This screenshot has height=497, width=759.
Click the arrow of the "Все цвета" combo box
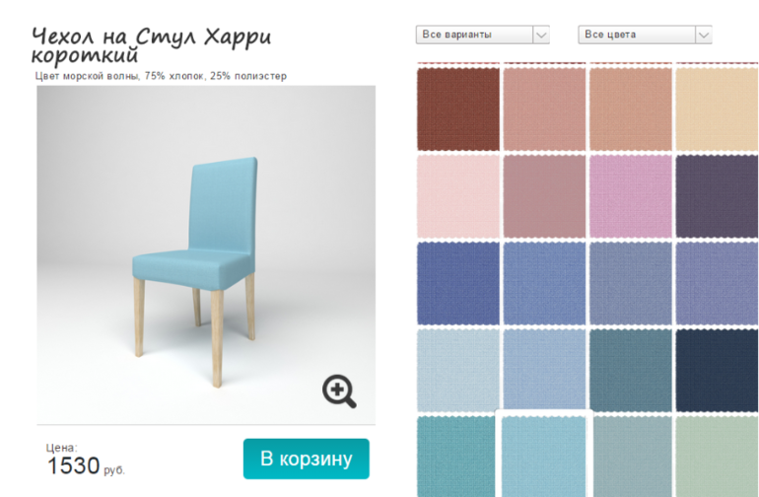(x=704, y=35)
